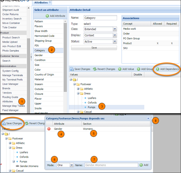Open User Manager in sidebar
Screen dimensions: 181x173
(10, 84)
